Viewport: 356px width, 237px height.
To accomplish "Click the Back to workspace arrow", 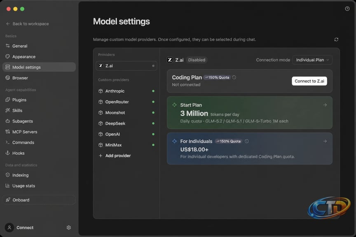I will [x=8, y=23].
